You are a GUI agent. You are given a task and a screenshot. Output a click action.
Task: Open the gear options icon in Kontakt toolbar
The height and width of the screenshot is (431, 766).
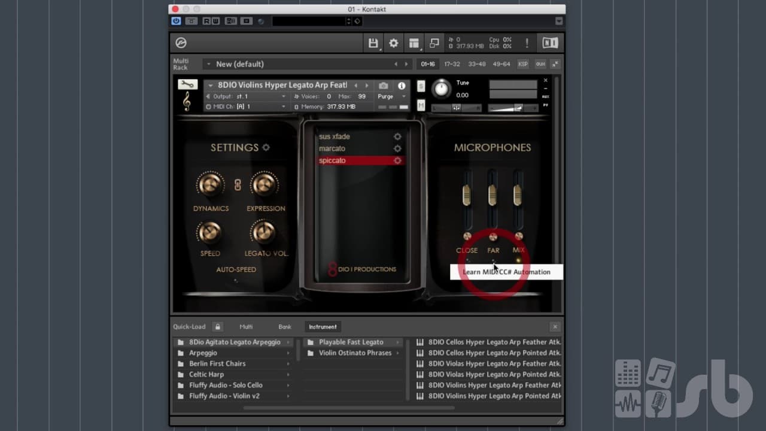point(393,43)
